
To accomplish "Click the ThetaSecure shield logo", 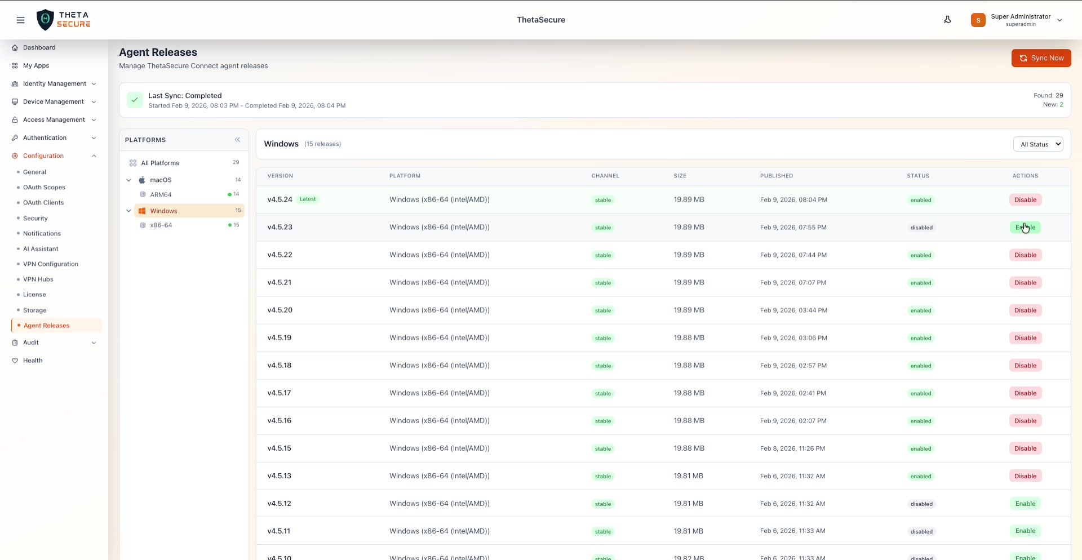I will tap(46, 19).
